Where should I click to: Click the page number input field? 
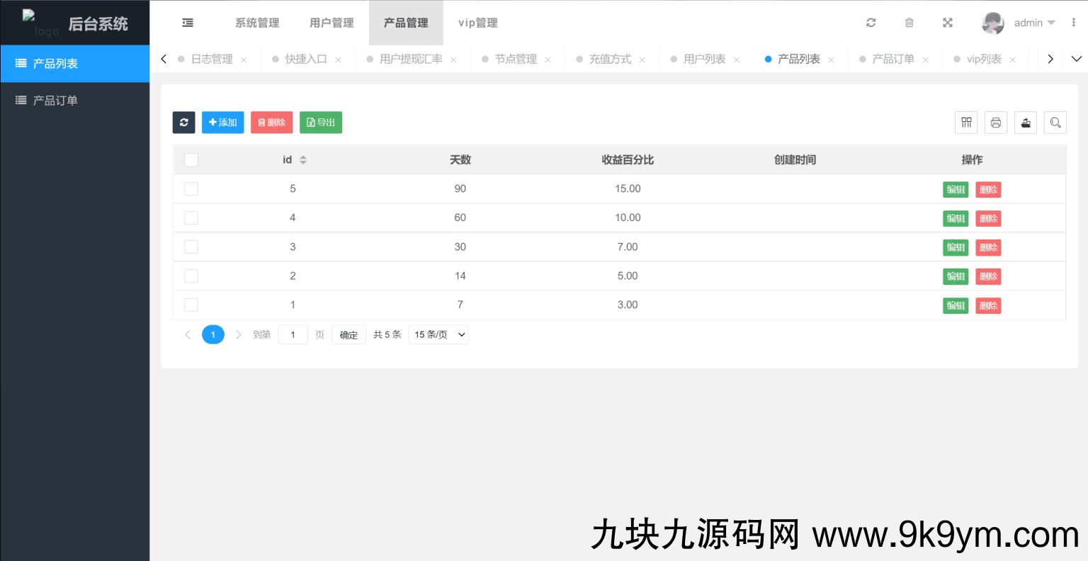[x=293, y=335]
